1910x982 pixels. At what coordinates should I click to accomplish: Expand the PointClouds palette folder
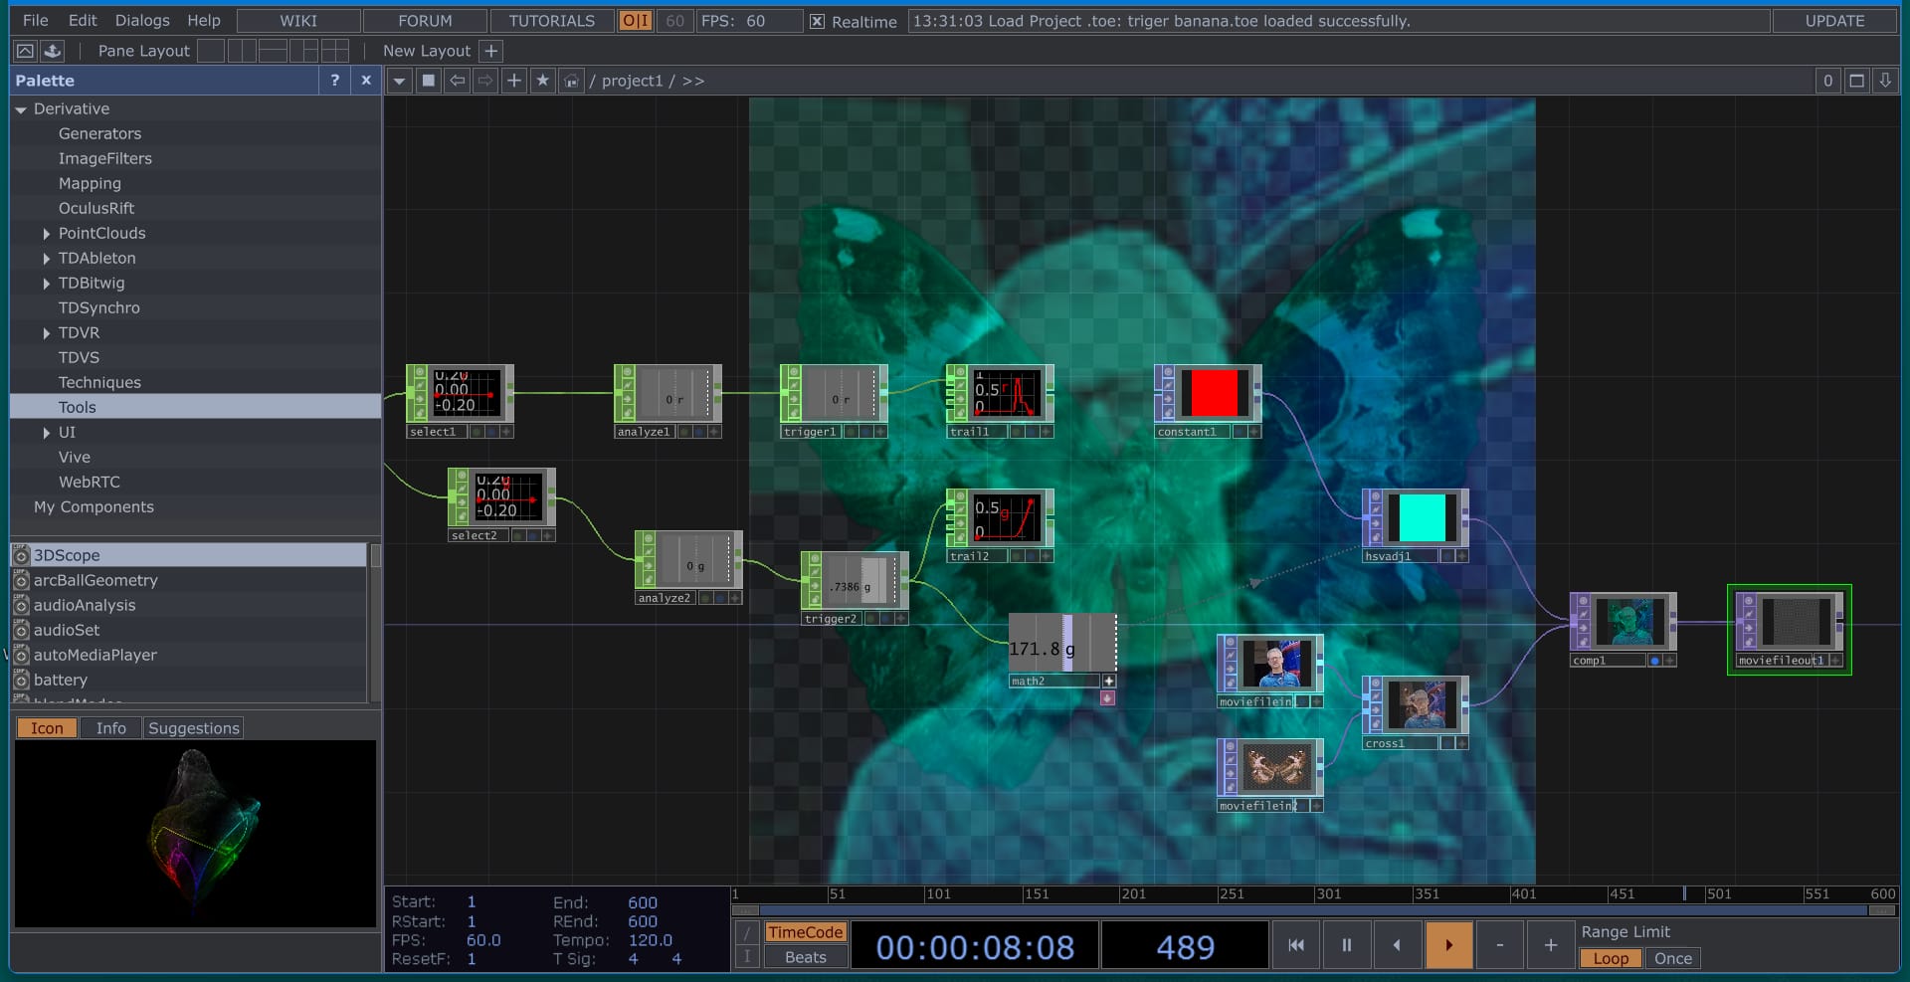point(47,234)
